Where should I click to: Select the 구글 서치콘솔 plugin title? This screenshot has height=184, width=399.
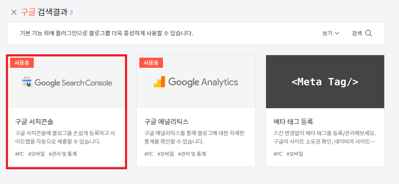34,122
